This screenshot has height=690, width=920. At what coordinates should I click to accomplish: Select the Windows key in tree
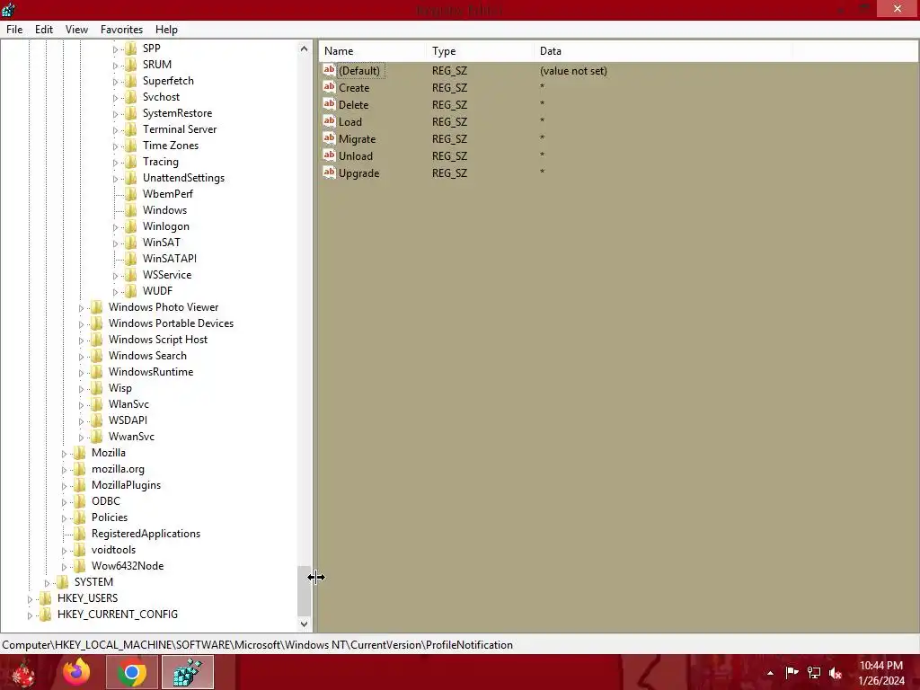point(165,209)
